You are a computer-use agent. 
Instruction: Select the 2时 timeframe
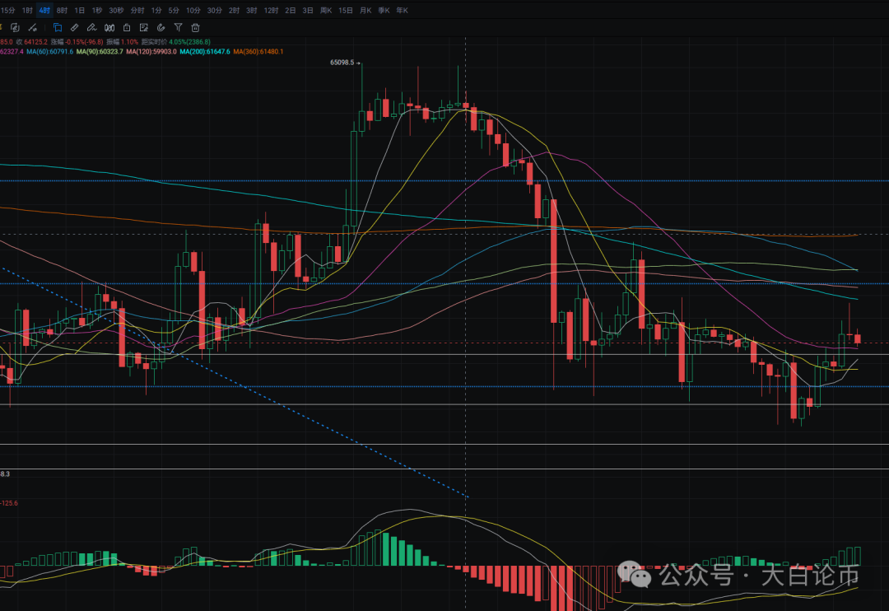pyautogui.click(x=234, y=10)
